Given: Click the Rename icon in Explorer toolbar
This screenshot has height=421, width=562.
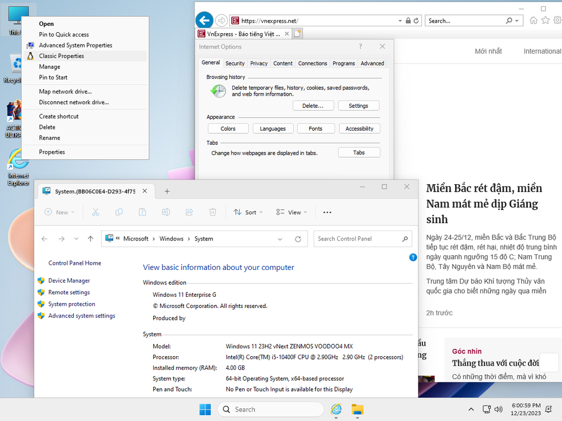Looking at the screenshot, I should point(165,212).
